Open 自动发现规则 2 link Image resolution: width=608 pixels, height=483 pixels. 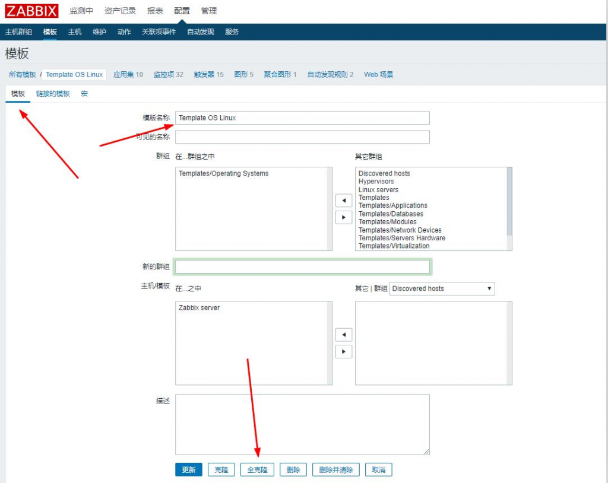[x=330, y=74]
